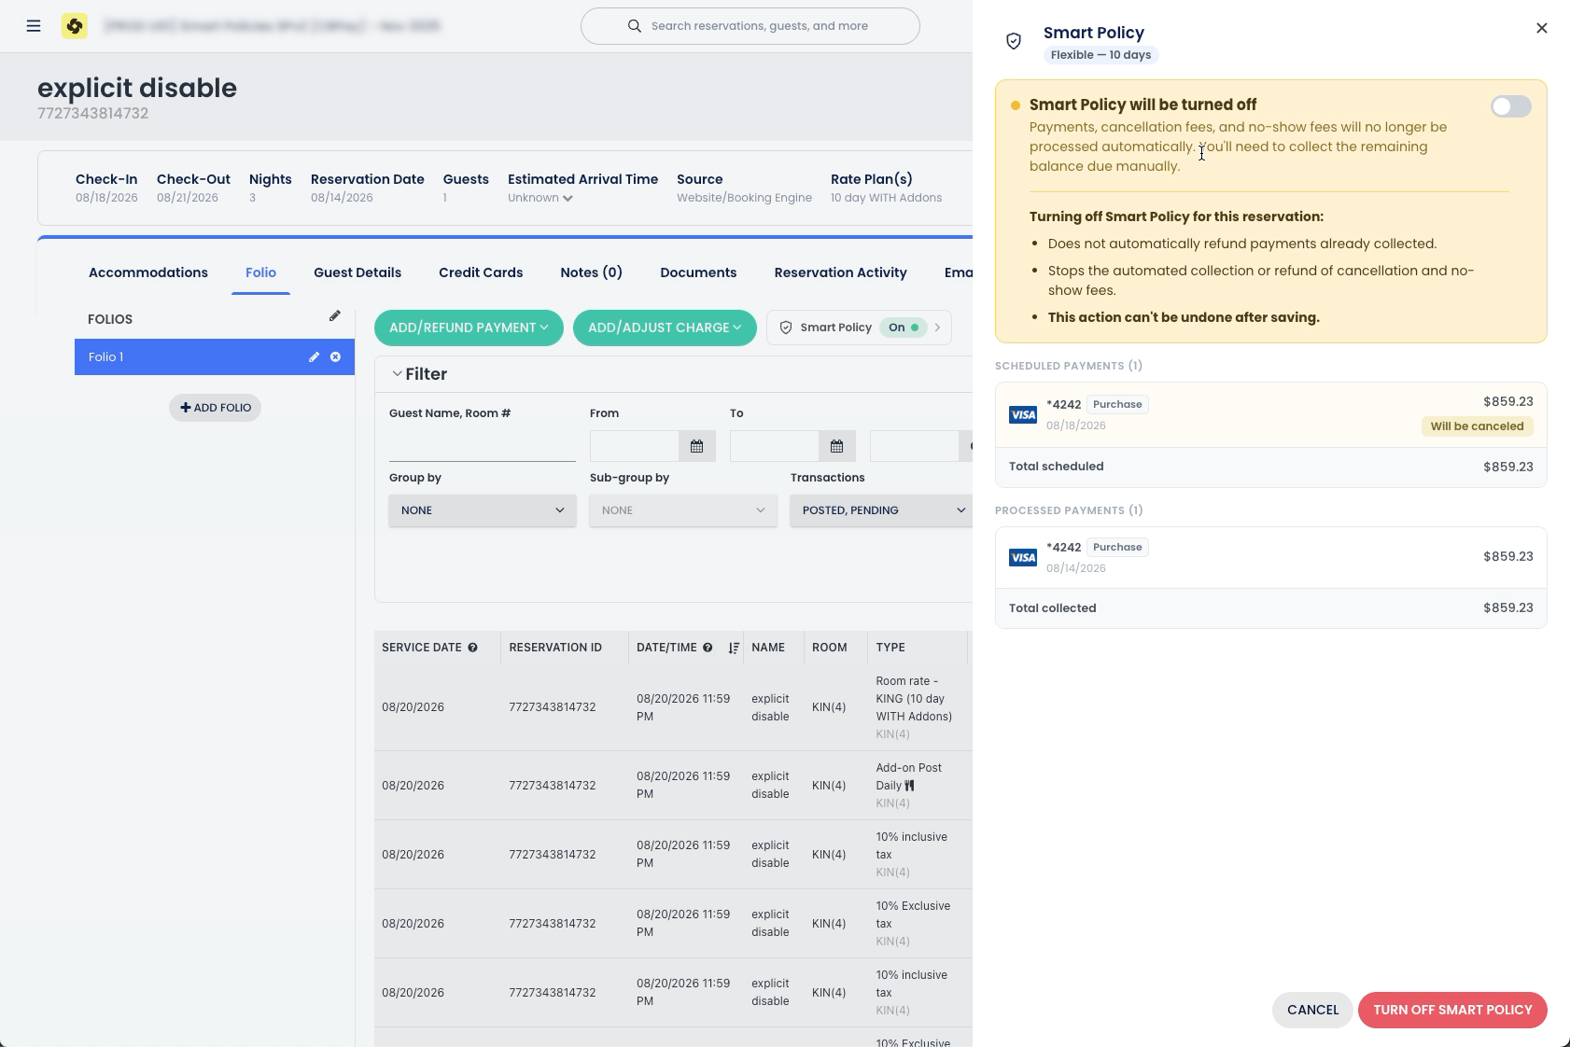Screen dimensions: 1570x1047
Task: Select Folio 1 in the folios list
Action: click(x=215, y=356)
